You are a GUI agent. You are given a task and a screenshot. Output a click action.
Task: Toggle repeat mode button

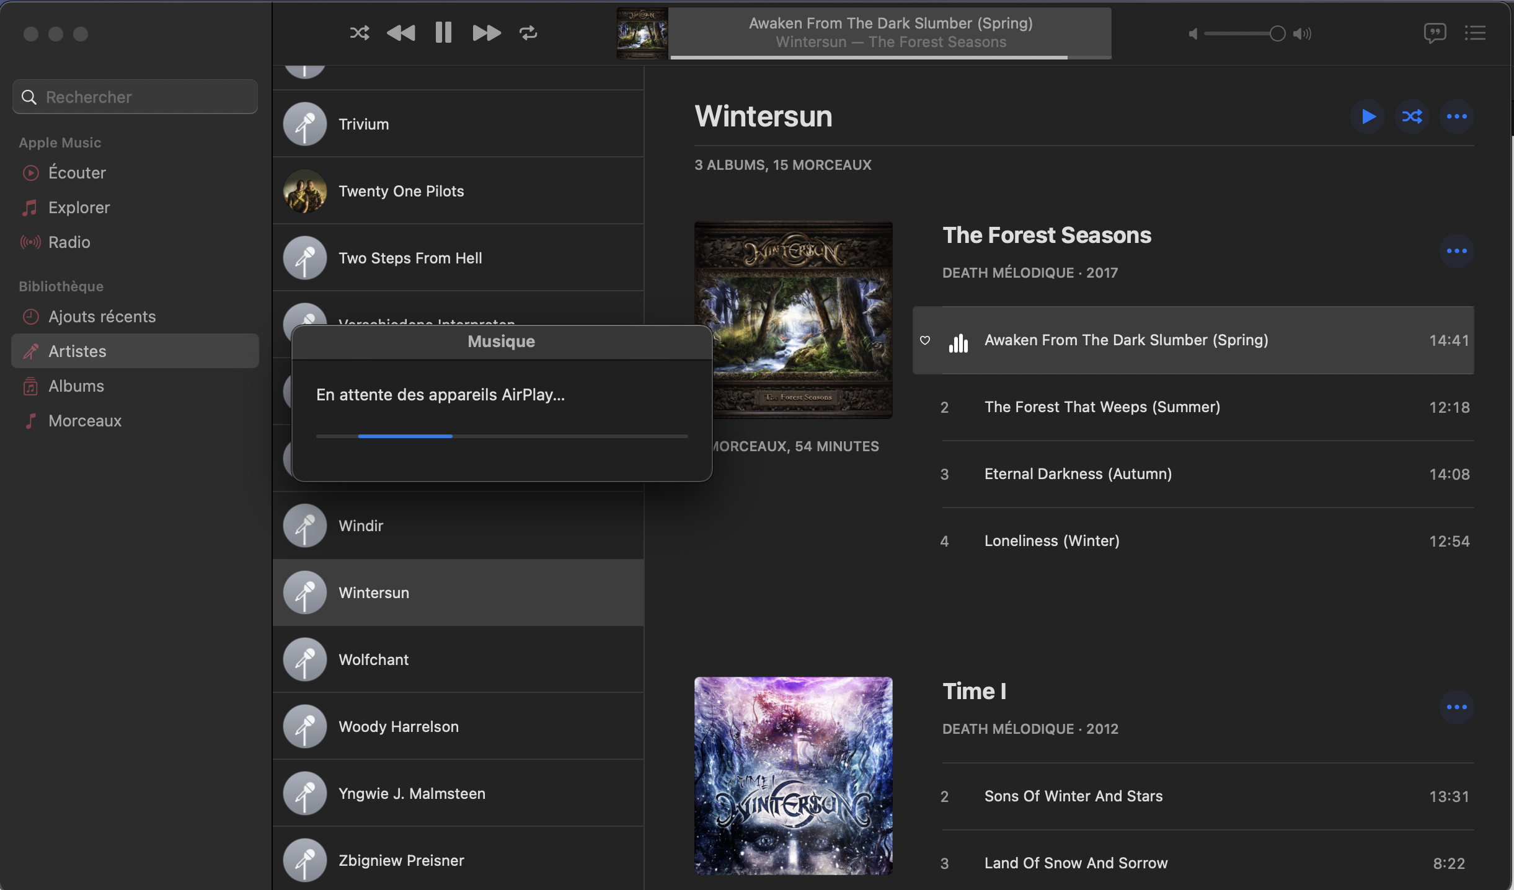coord(528,33)
